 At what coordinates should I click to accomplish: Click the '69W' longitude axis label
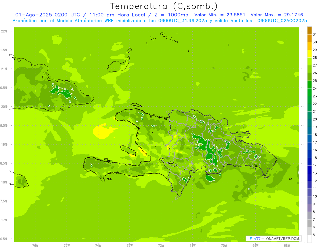255,246
